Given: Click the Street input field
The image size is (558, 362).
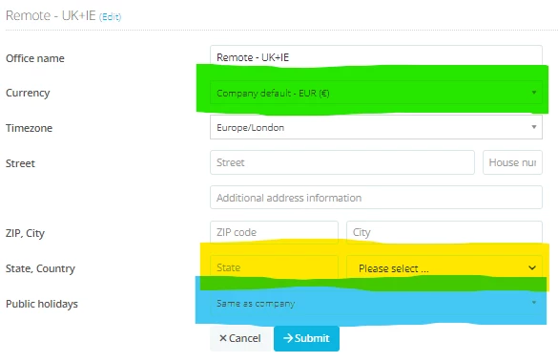Looking at the screenshot, I should pos(342,162).
